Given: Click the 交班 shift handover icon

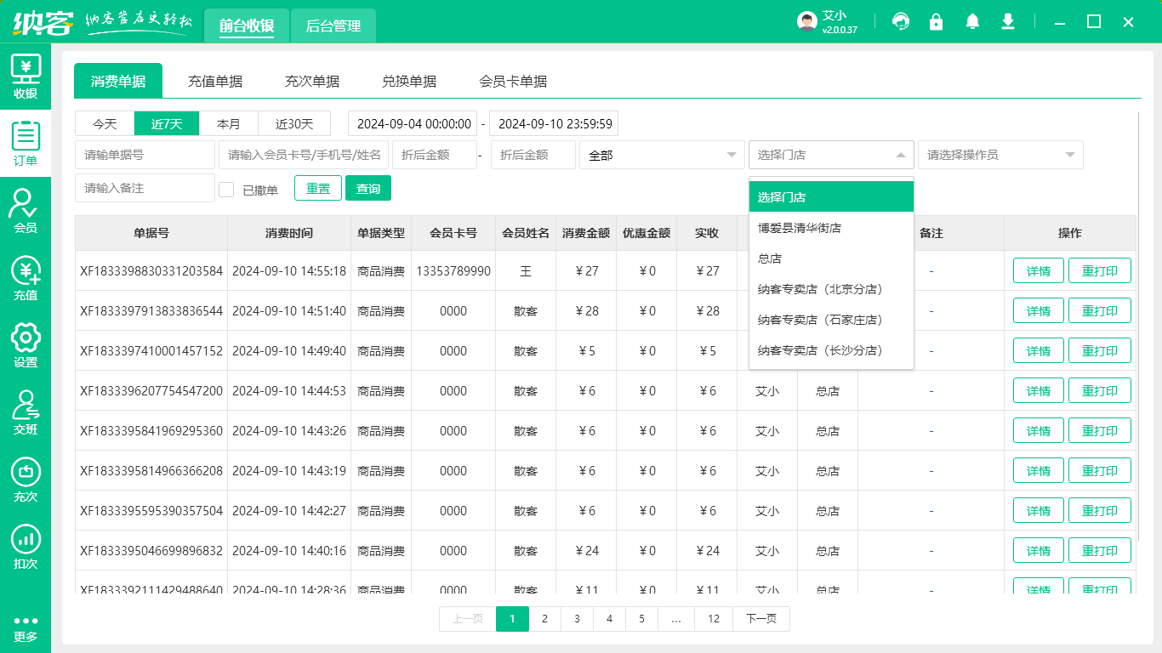Looking at the screenshot, I should coord(26,412).
